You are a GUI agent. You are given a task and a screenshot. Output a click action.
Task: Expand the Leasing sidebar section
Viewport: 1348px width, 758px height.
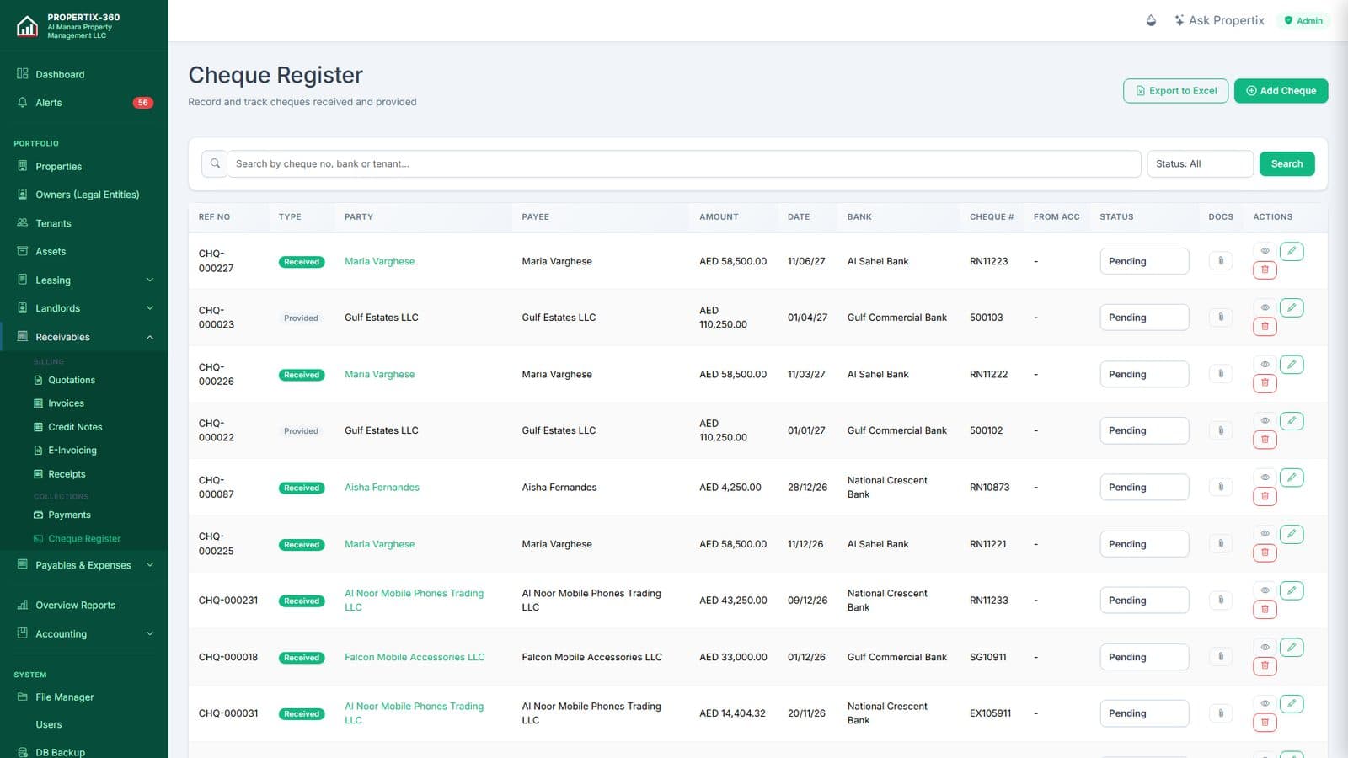coord(84,280)
